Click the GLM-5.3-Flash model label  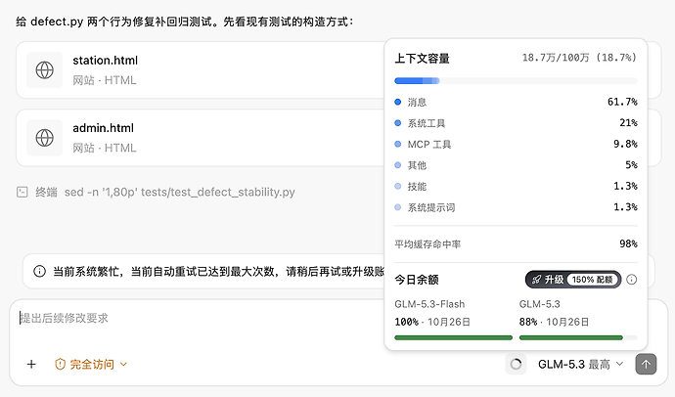click(429, 304)
